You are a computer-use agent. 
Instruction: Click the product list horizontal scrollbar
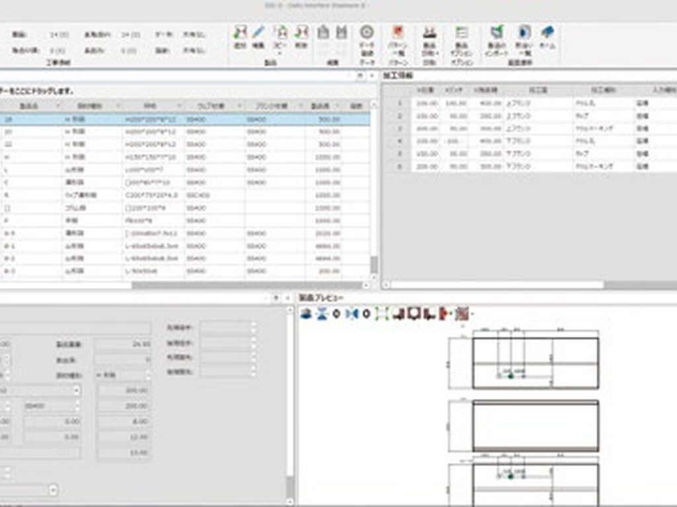(247, 285)
